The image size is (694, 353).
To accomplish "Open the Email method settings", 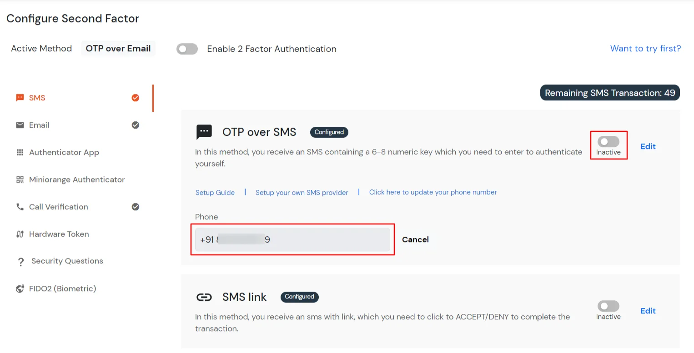I will pos(40,125).
